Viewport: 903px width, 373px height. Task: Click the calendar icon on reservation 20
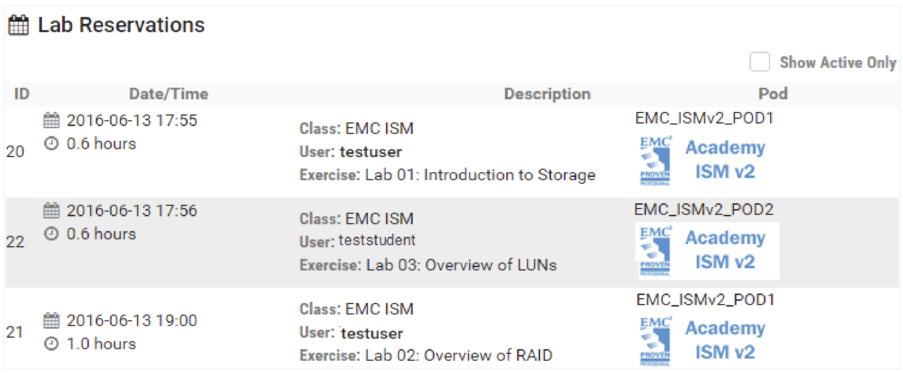(x=52, y=121)
